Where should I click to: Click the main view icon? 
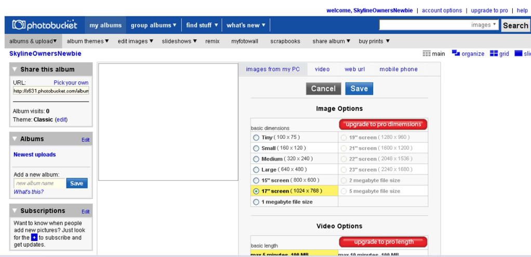(427, 53)
